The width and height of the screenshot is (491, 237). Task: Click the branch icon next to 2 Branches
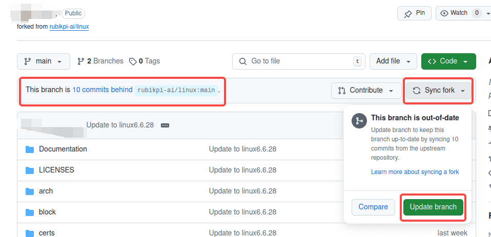(x=81, y=61)
